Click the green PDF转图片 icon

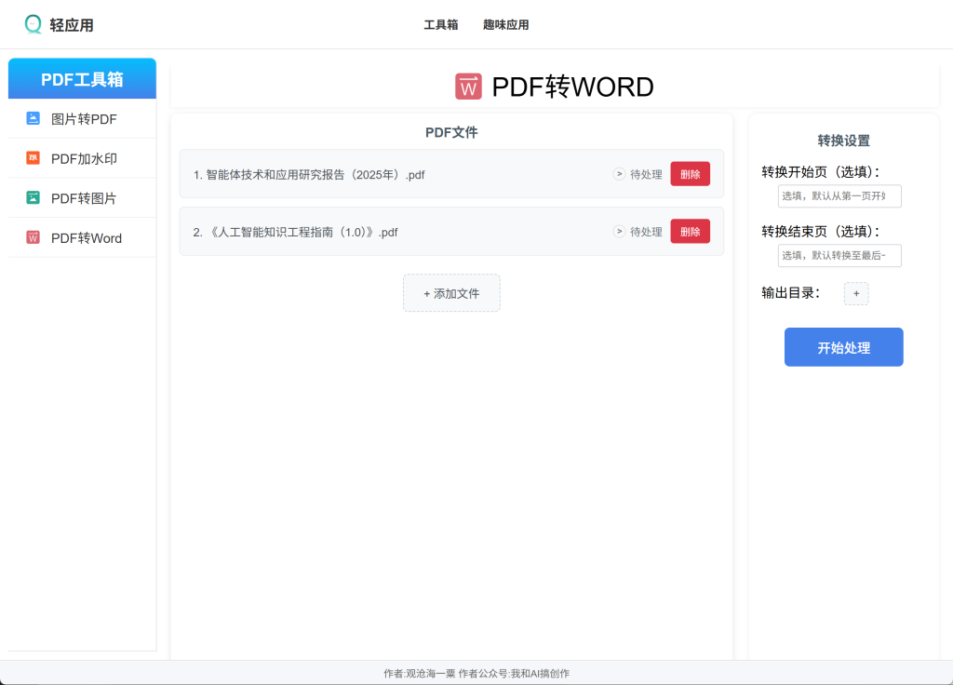(x=31, y=197)
